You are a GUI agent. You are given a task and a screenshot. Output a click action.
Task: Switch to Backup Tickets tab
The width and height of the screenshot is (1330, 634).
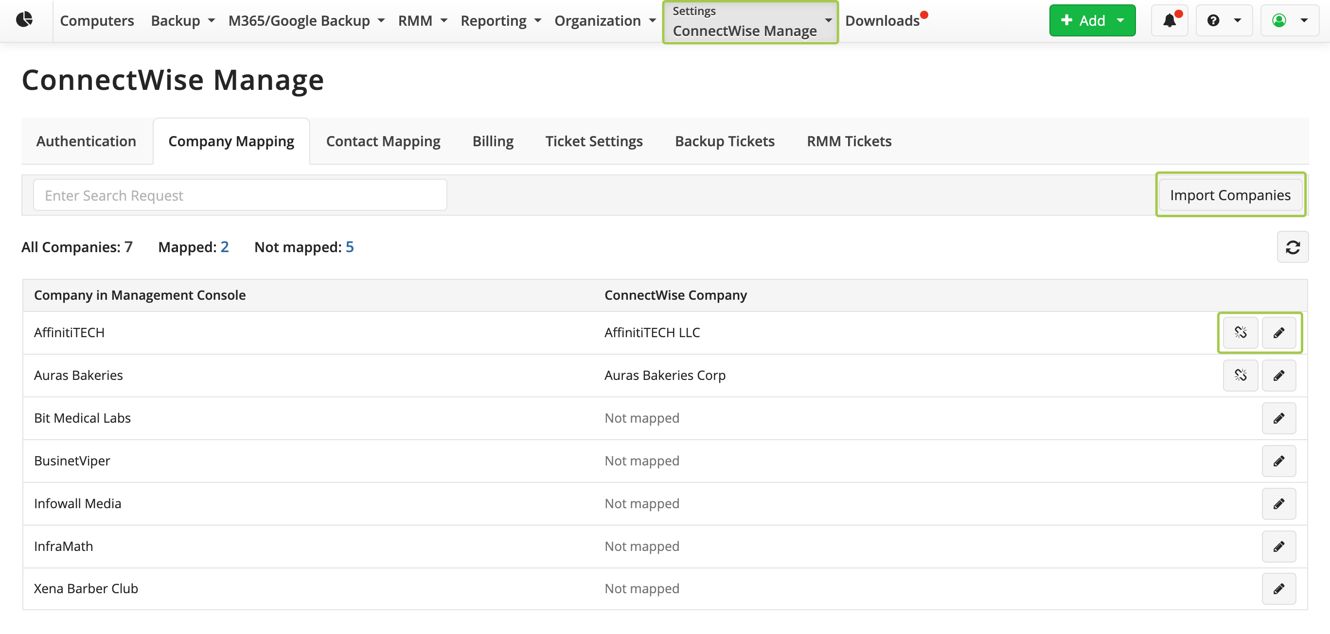(725, 141)
